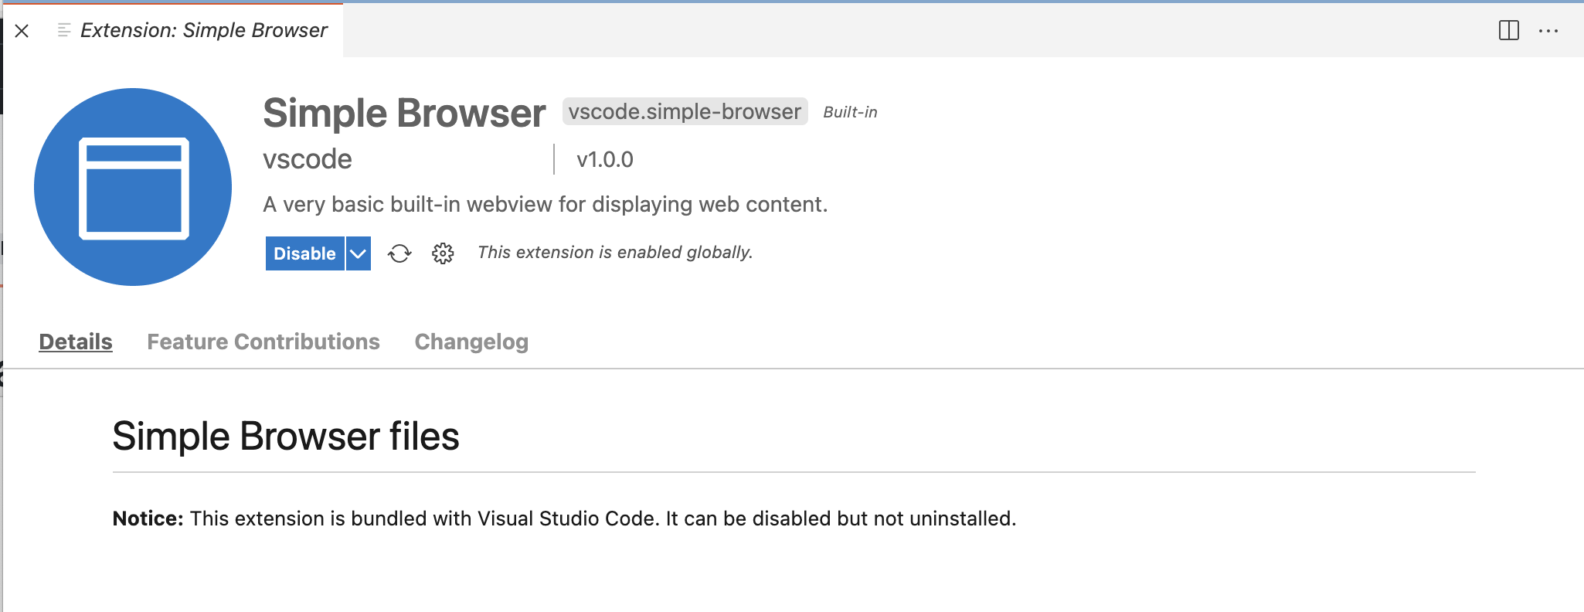Click the Simple Browser extension icon
Screen dimensions: 1584x612
pyautogui.click(x=132, y=187)
